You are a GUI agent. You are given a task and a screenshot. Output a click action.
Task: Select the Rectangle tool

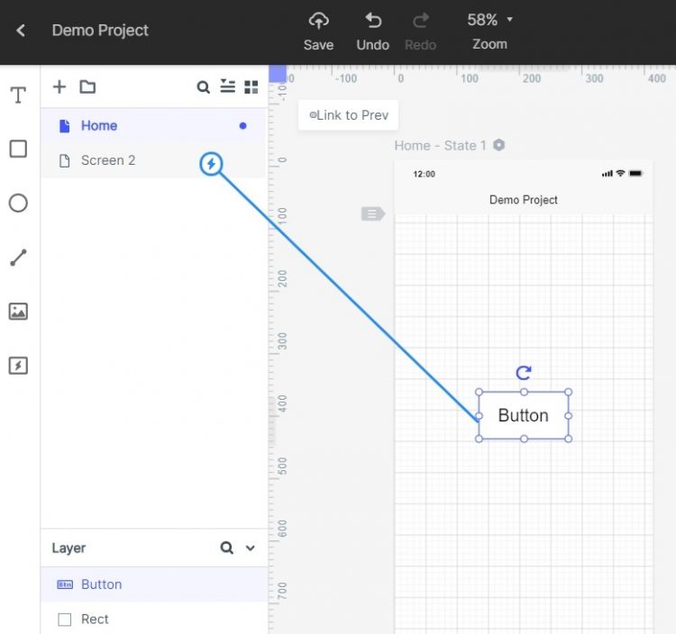[18, 149]
